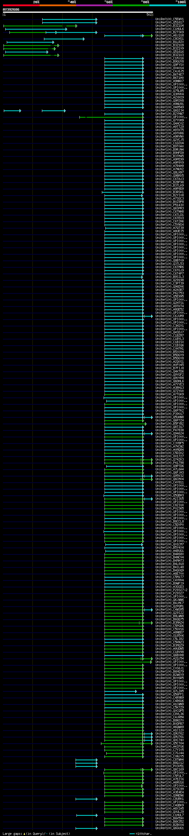
Task: Click hit label UniRef100_P39017
Action: point(169,414)
